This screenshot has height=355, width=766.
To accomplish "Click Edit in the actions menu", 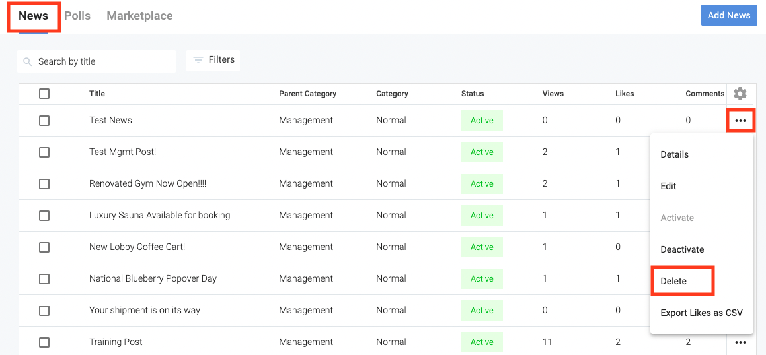I will 668,186.
